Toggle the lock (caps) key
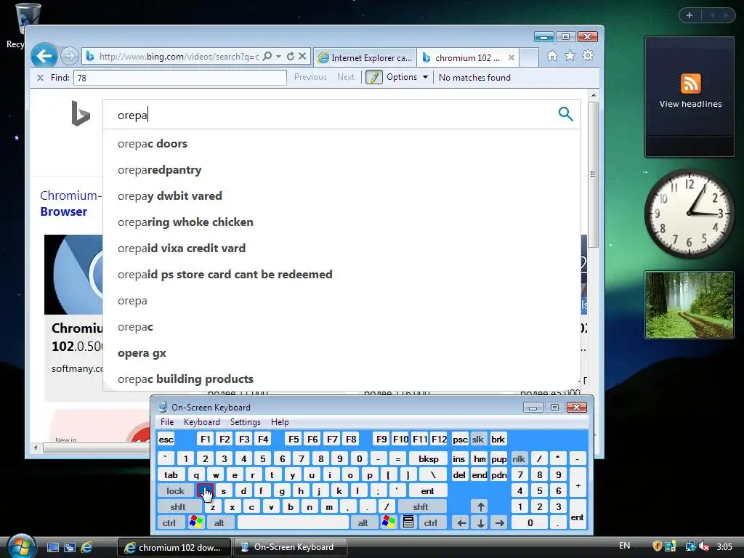The image size is (744, 558). (175, 491)
